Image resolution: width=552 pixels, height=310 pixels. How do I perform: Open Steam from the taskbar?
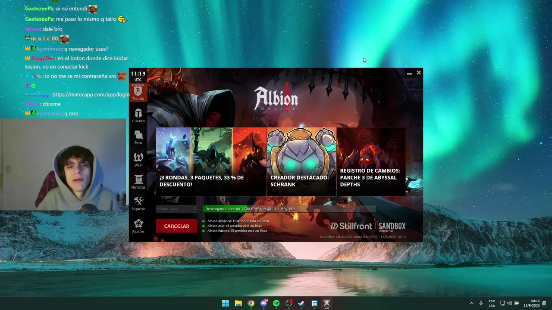pos(301,303)
